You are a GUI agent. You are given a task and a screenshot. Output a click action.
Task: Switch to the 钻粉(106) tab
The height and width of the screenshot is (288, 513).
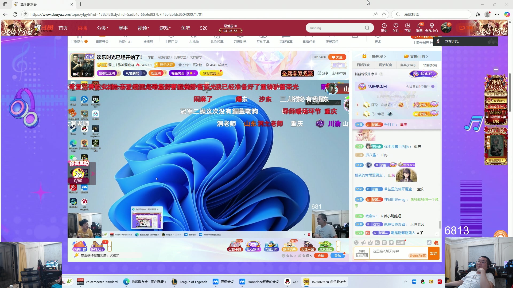click(430, 65)
